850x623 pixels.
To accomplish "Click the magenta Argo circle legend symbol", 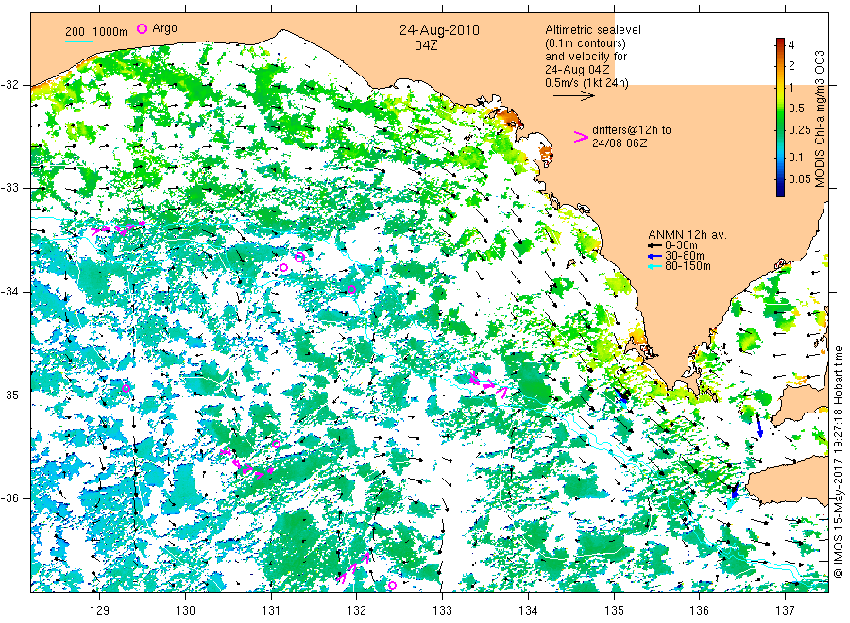I will [x=142, y=28].
